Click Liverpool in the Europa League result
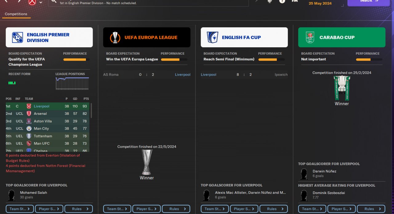The image size is (394, 214). pyautogui.click(x=183, y=75)
